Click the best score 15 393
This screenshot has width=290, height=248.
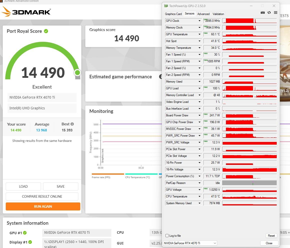click(x=67, y=130)
